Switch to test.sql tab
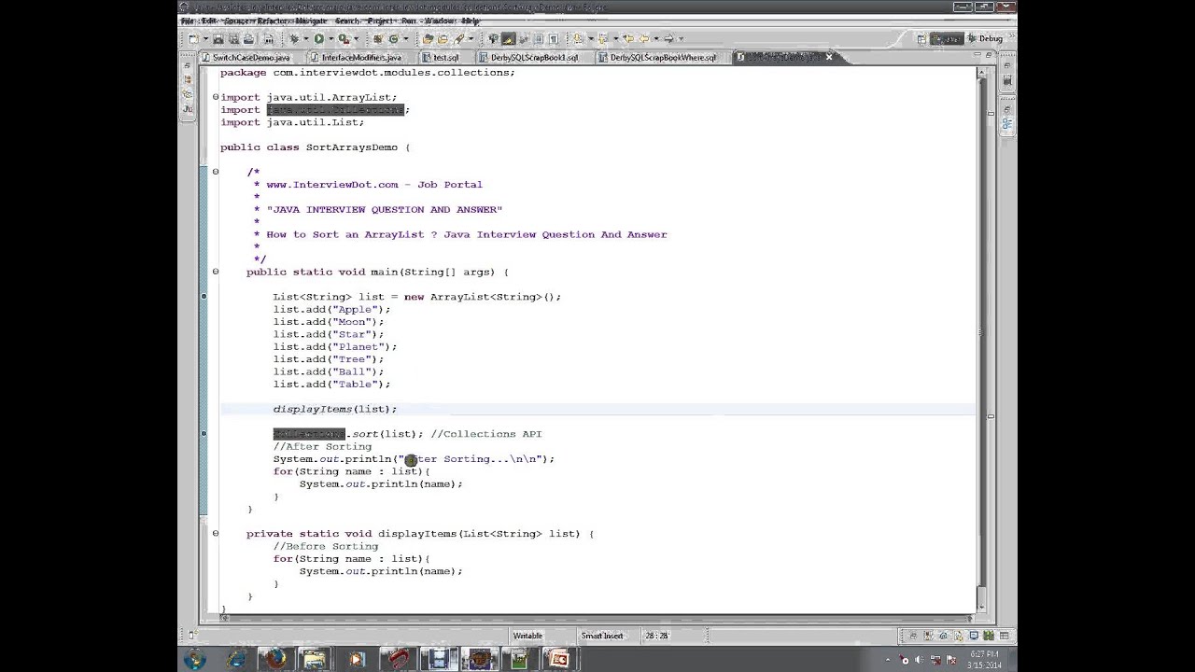Viewport: 1195px width, 672px height. coord(444,58)
